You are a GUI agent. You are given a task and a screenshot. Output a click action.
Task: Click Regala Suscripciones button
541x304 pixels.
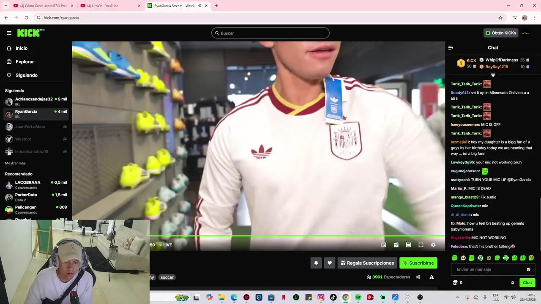tap(367, 263)
